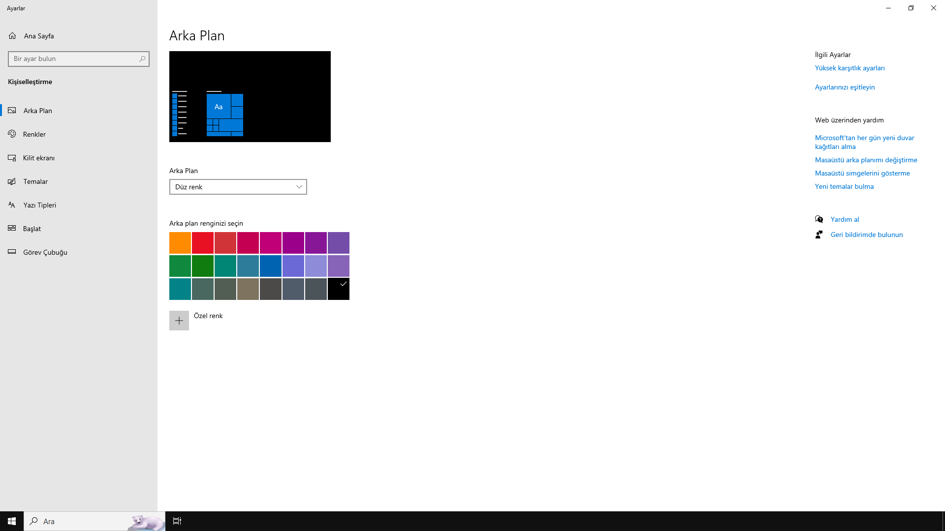This screenshot has width=945, height=531.
Task: Click the plus icon for Özel renk
Action: click(x=179, y=321)
